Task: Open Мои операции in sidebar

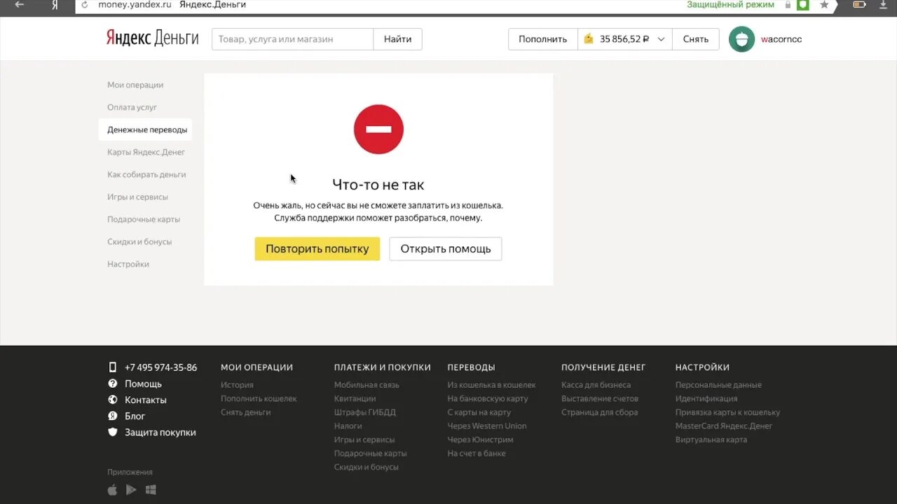Action: [x=135, y=85]
